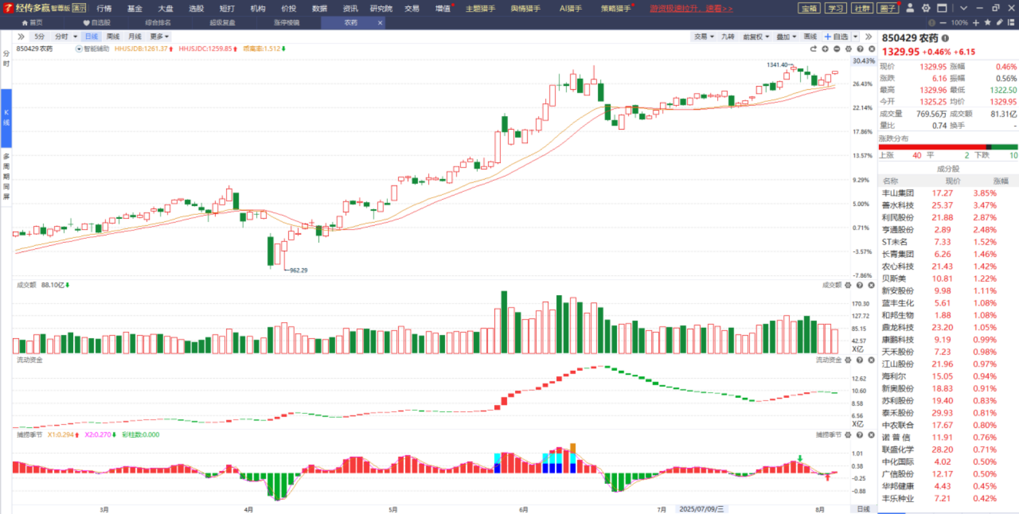
Task: Click 涨幅 column header to sort
Action: (x=1000, y=181)
